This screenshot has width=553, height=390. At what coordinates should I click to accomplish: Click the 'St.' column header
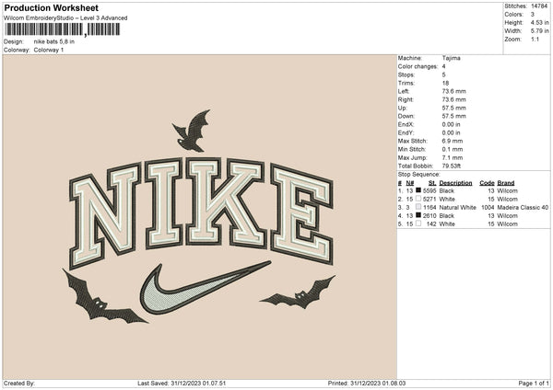pos(432,183)
